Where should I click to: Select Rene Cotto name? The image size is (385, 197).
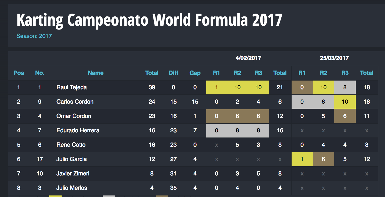(71, 145)
